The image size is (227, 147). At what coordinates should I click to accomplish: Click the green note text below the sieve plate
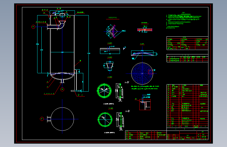(145, 88)
